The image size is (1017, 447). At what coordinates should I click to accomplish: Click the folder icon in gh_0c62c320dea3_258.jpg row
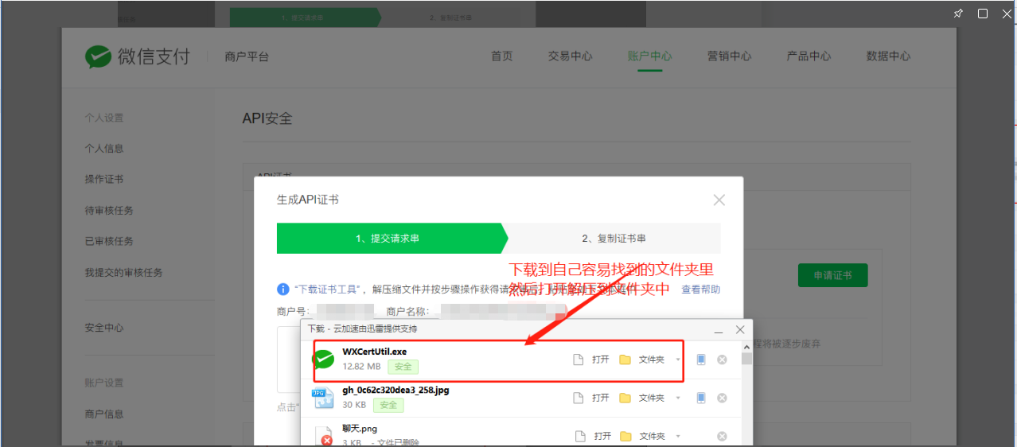pyautogui.click(x=625, y=398)
